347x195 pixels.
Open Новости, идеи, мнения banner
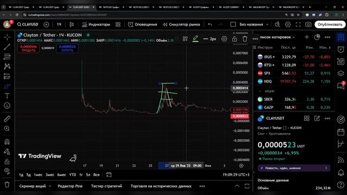click(x=294, y=168)
